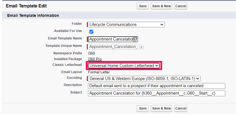Viewport: 236px width, 115px height.
Task: Focus the Email Template Name text field
Action: (113, 39)
